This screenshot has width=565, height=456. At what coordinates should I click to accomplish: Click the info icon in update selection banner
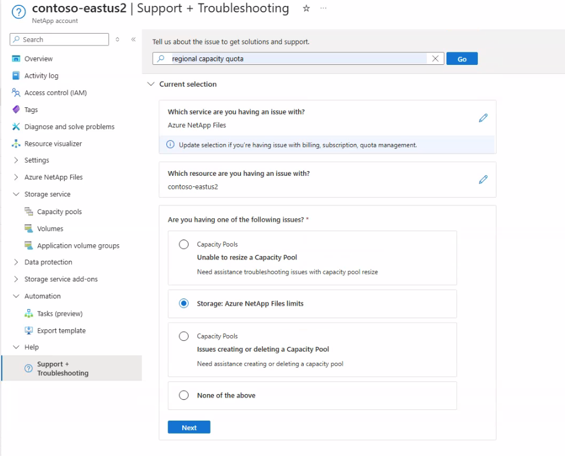coord(170,145)
